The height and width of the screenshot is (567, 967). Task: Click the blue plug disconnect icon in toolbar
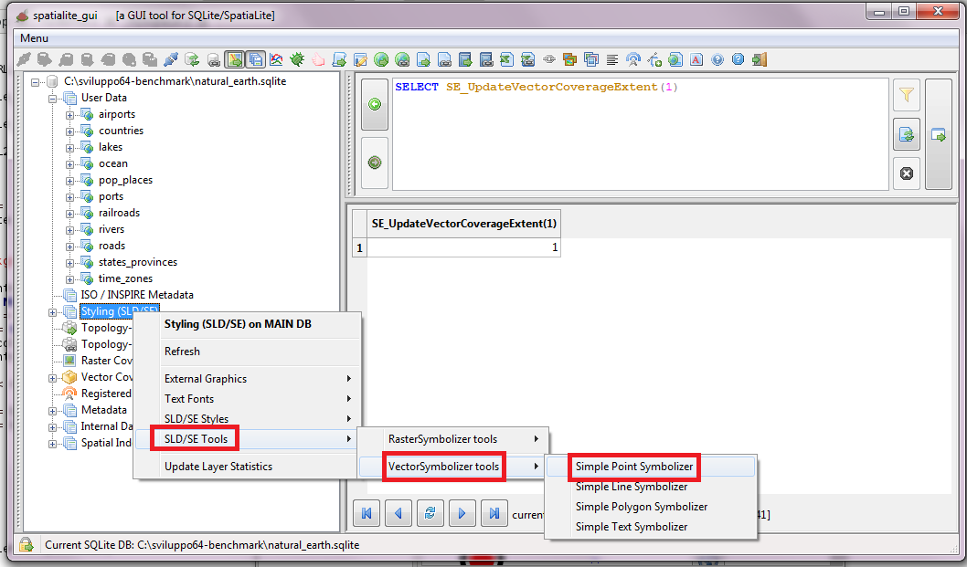(x=171, y=59)
